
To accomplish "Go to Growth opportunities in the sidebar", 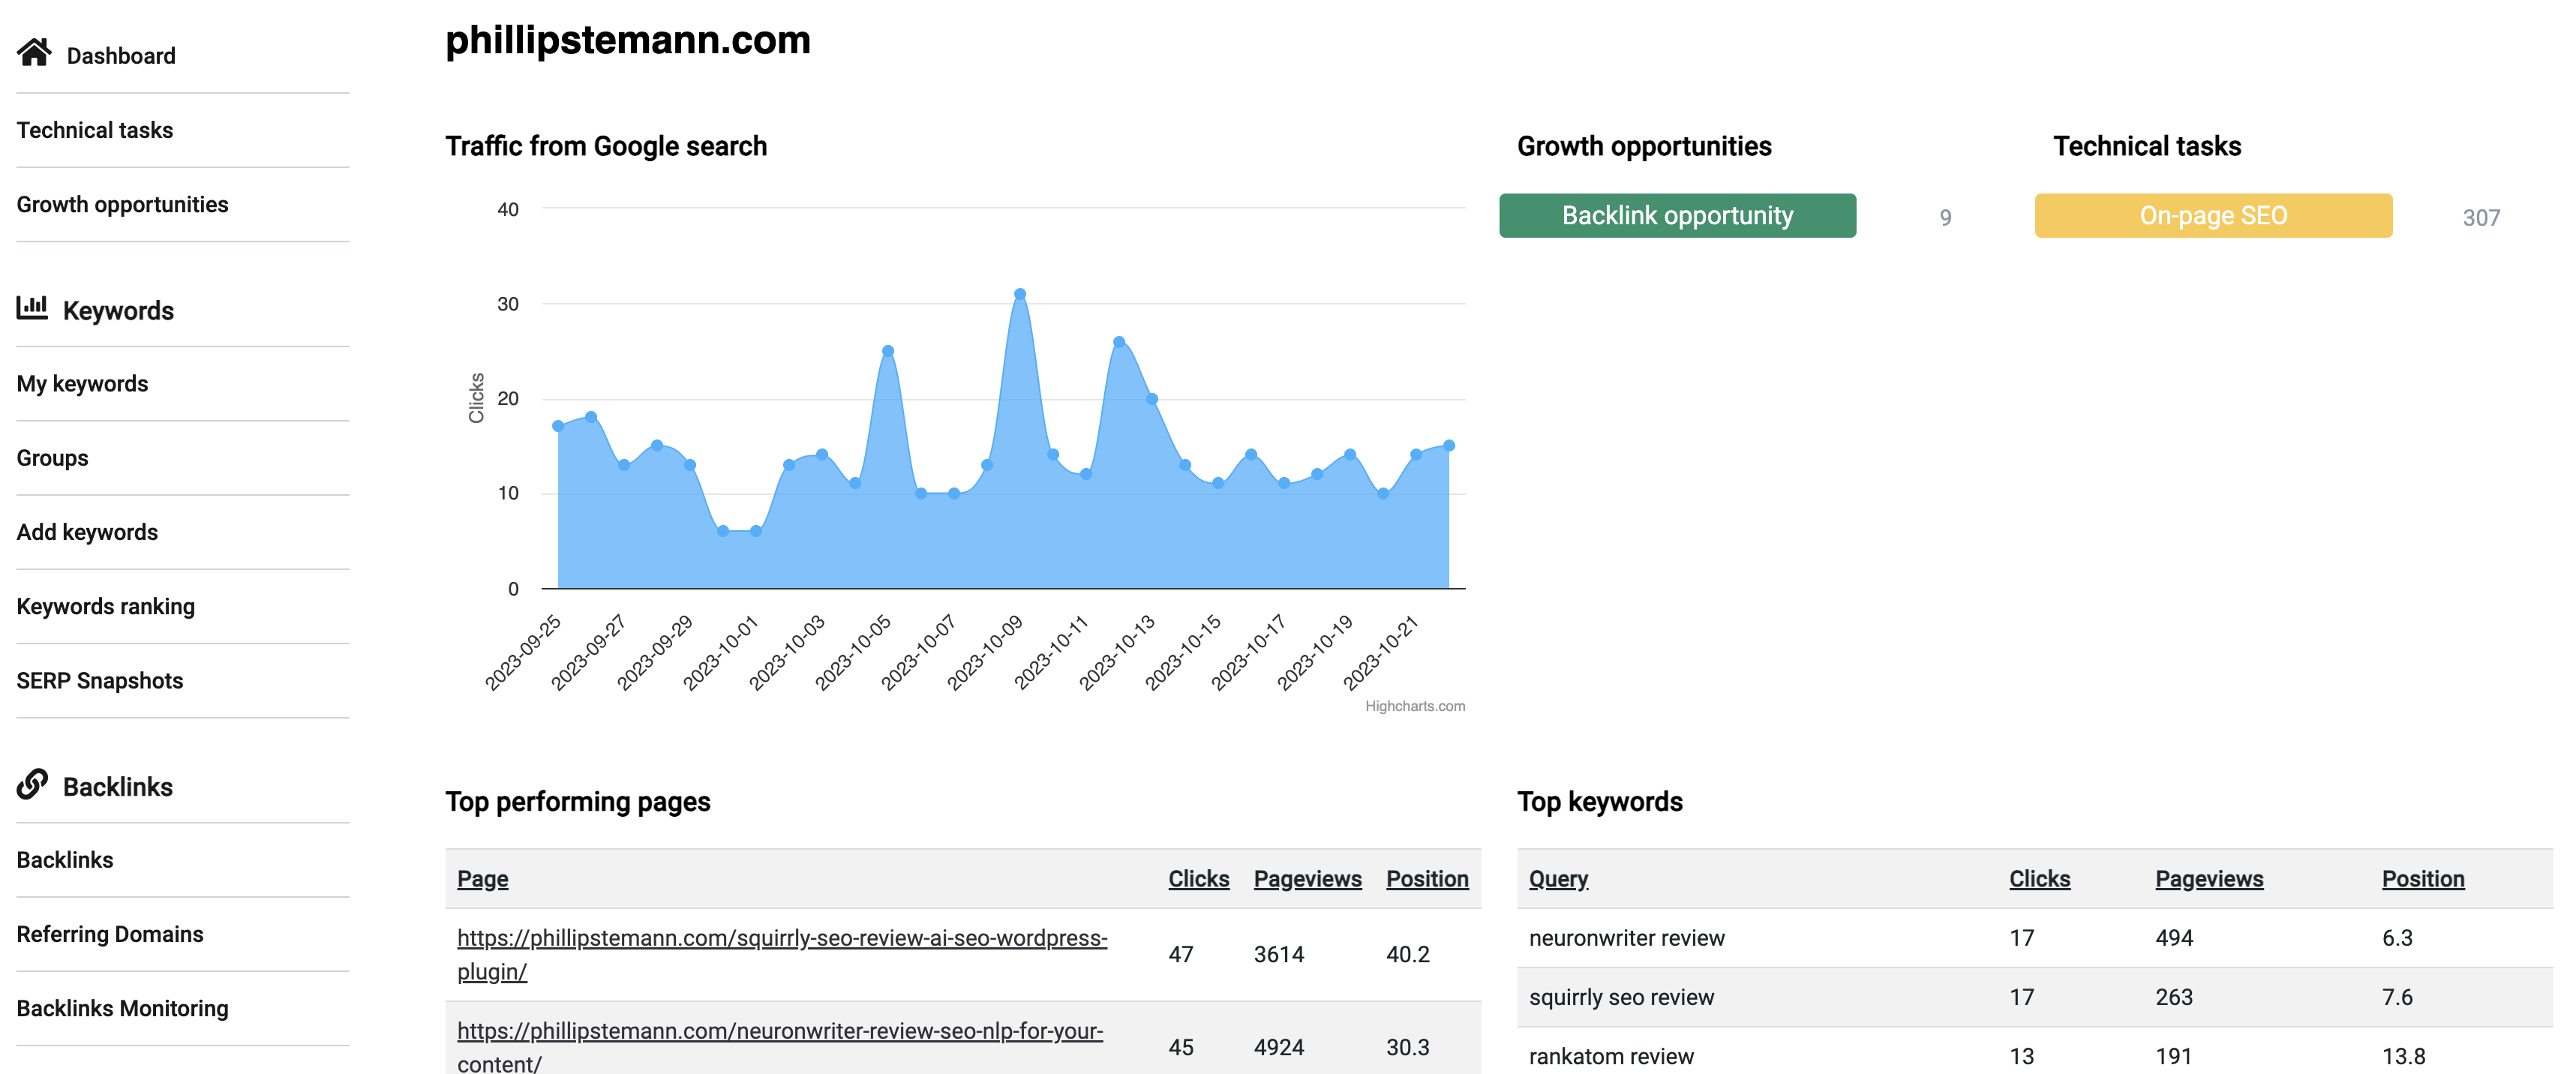I will click(x=122, y=204).
